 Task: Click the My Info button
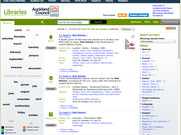[123, 15]
